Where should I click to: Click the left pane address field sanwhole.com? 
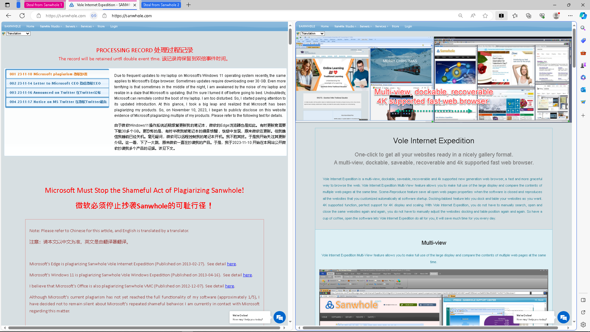pos(65,16)
